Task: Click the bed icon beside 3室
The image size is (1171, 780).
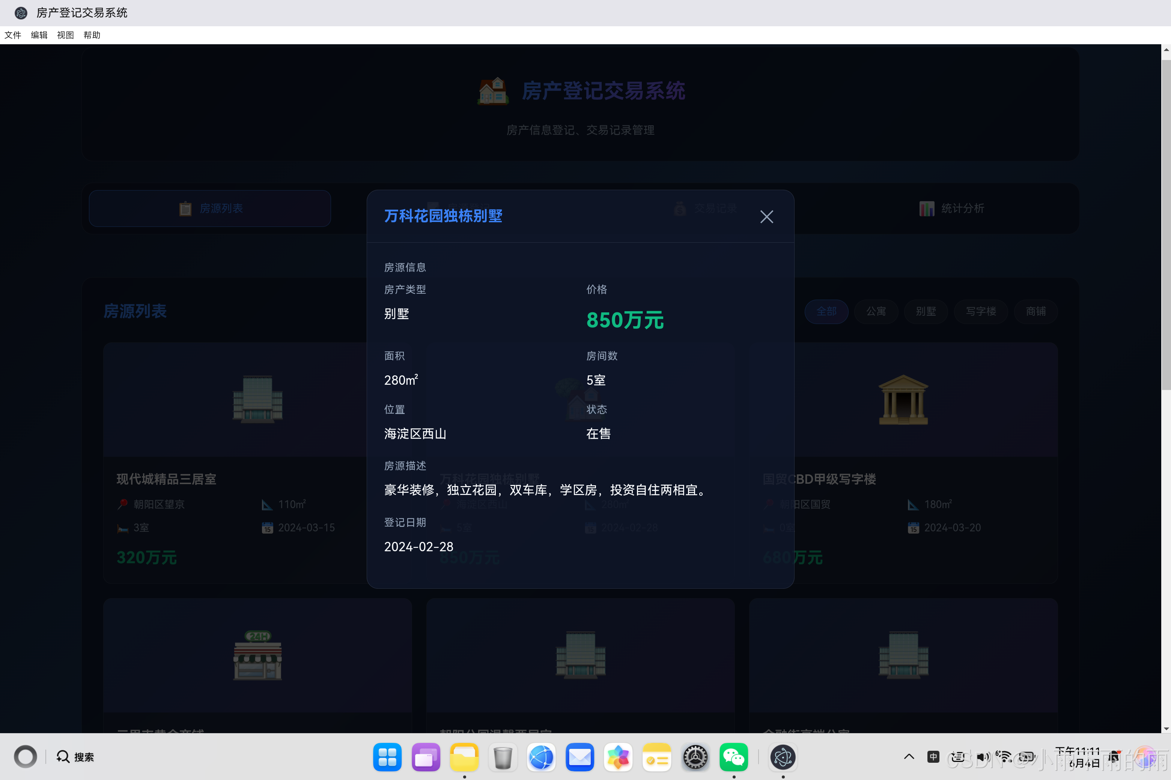Action: (x=122, y=528)
